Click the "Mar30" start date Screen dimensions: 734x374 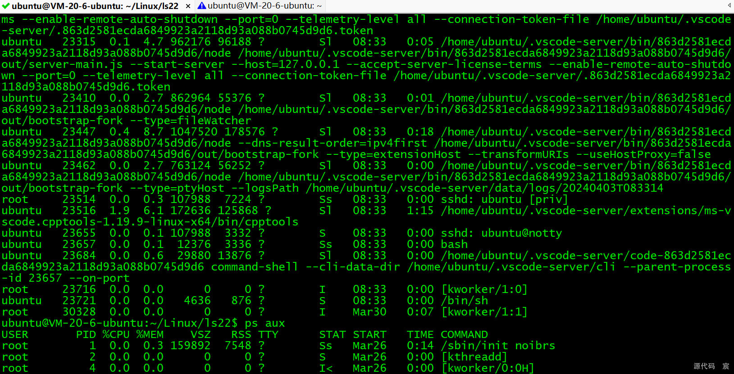pyautogui.click(x=369, y=312)
